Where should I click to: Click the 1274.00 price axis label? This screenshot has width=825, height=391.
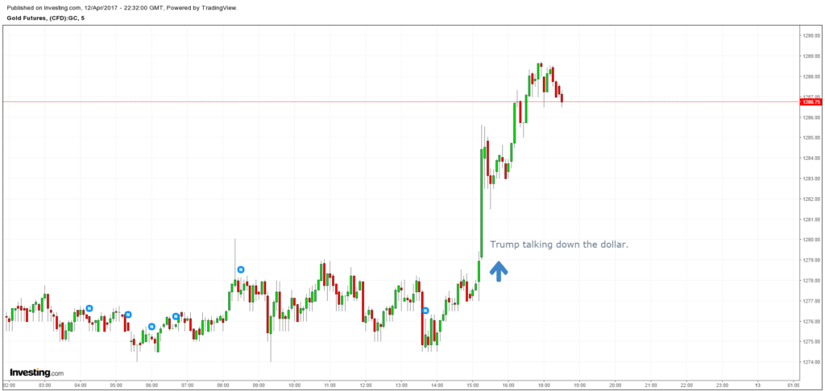click(810, 362)
